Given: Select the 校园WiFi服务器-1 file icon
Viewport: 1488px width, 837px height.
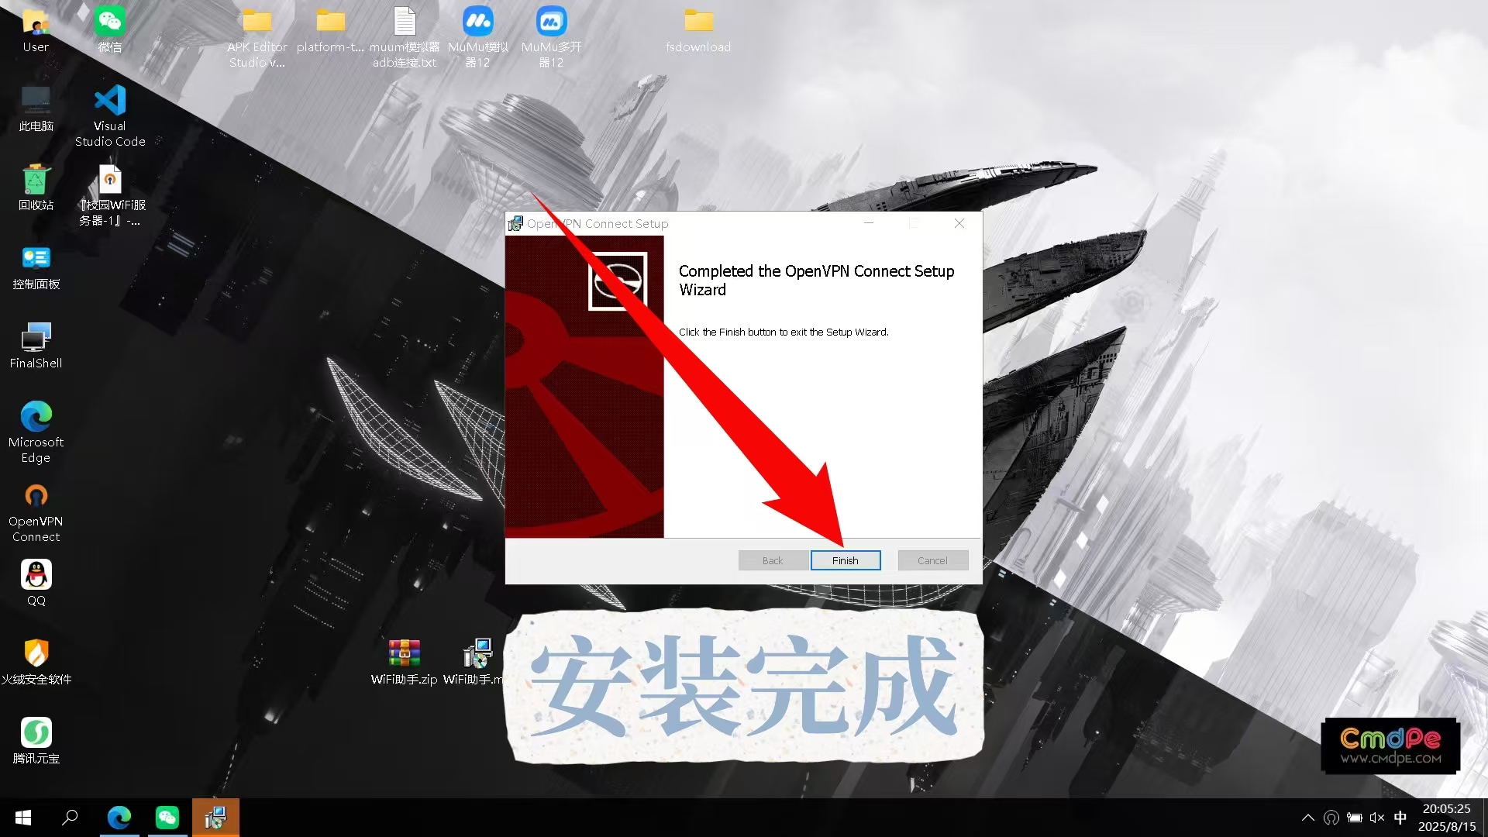Looking at the screenshot, I should pos(110,195).
